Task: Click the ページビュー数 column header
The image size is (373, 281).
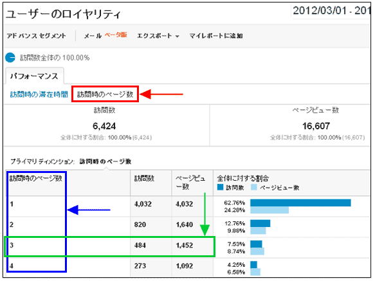Action: coord(190,182)
